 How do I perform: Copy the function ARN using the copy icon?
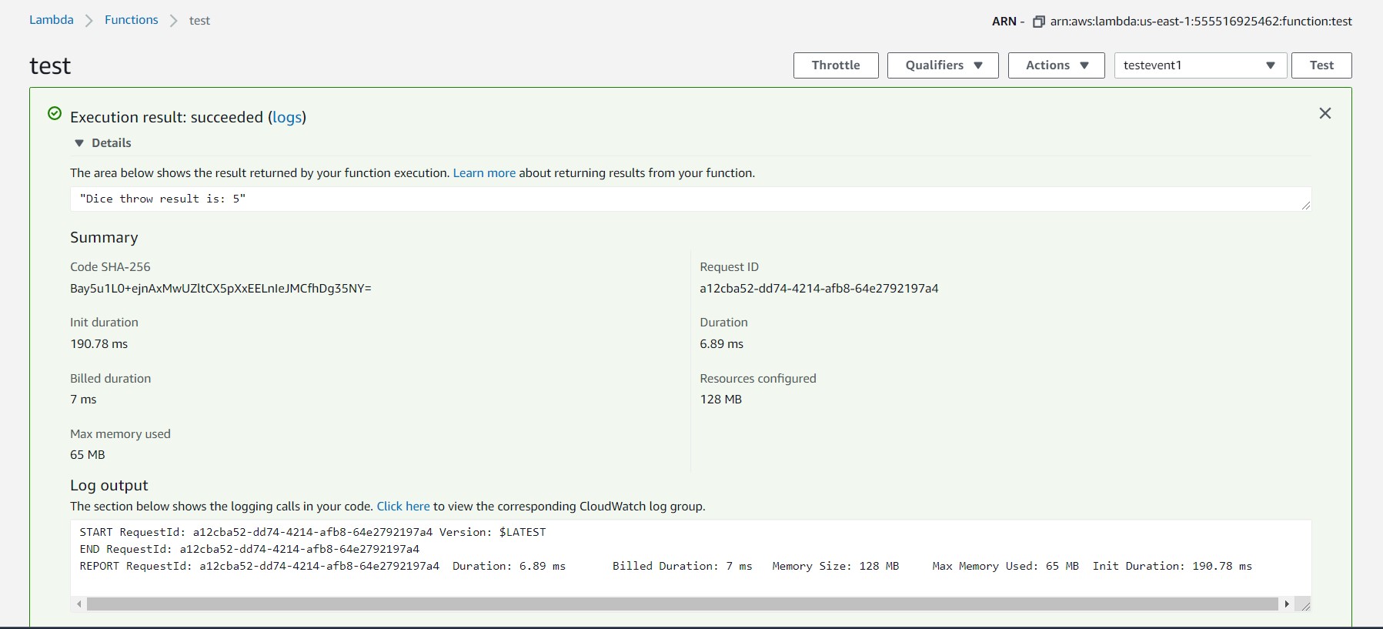tap(1038, 22)
